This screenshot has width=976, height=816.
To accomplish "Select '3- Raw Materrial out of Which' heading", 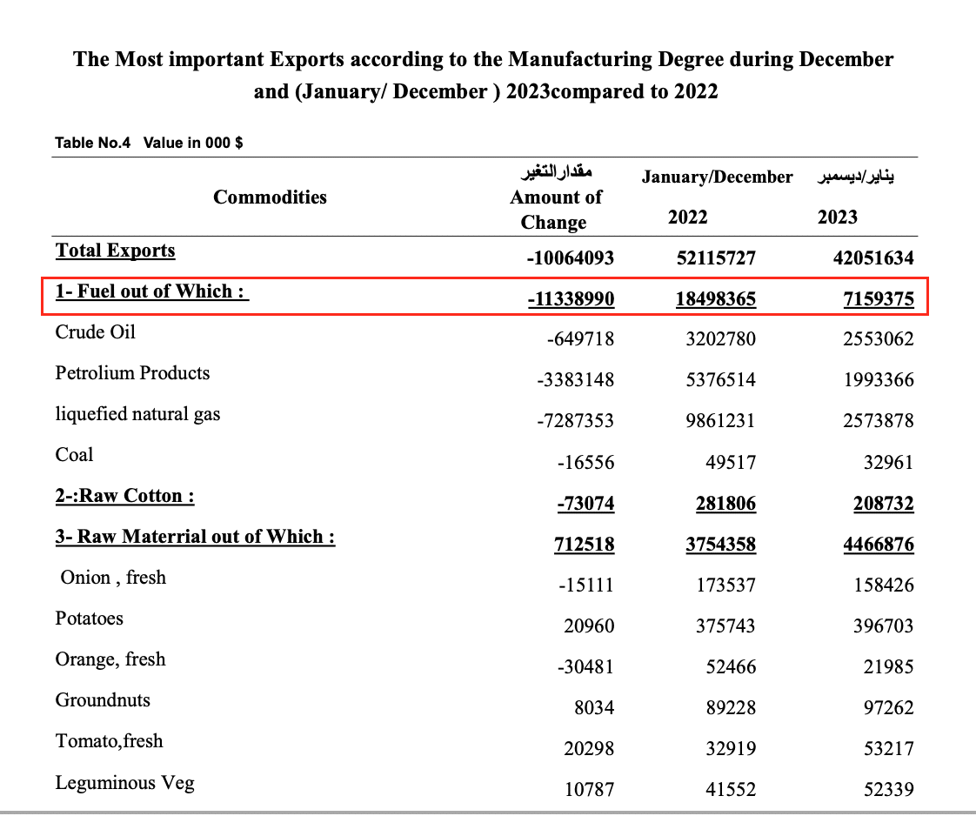I will pos(195,537).
